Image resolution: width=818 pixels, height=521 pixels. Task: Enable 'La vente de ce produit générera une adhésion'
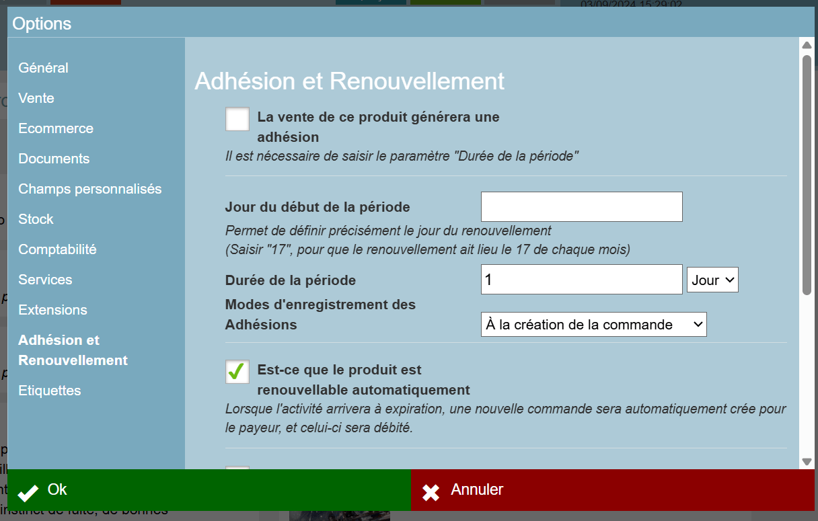(237, 119)
